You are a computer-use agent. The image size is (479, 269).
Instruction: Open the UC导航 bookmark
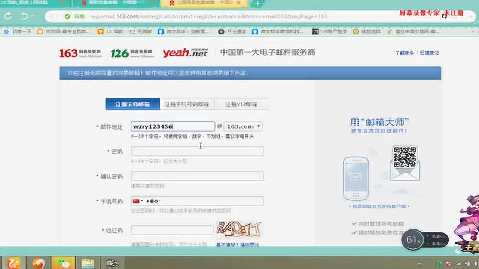[110, 32]
